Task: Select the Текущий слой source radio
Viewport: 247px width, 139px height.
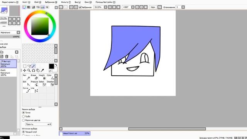Action: point(23,132)
